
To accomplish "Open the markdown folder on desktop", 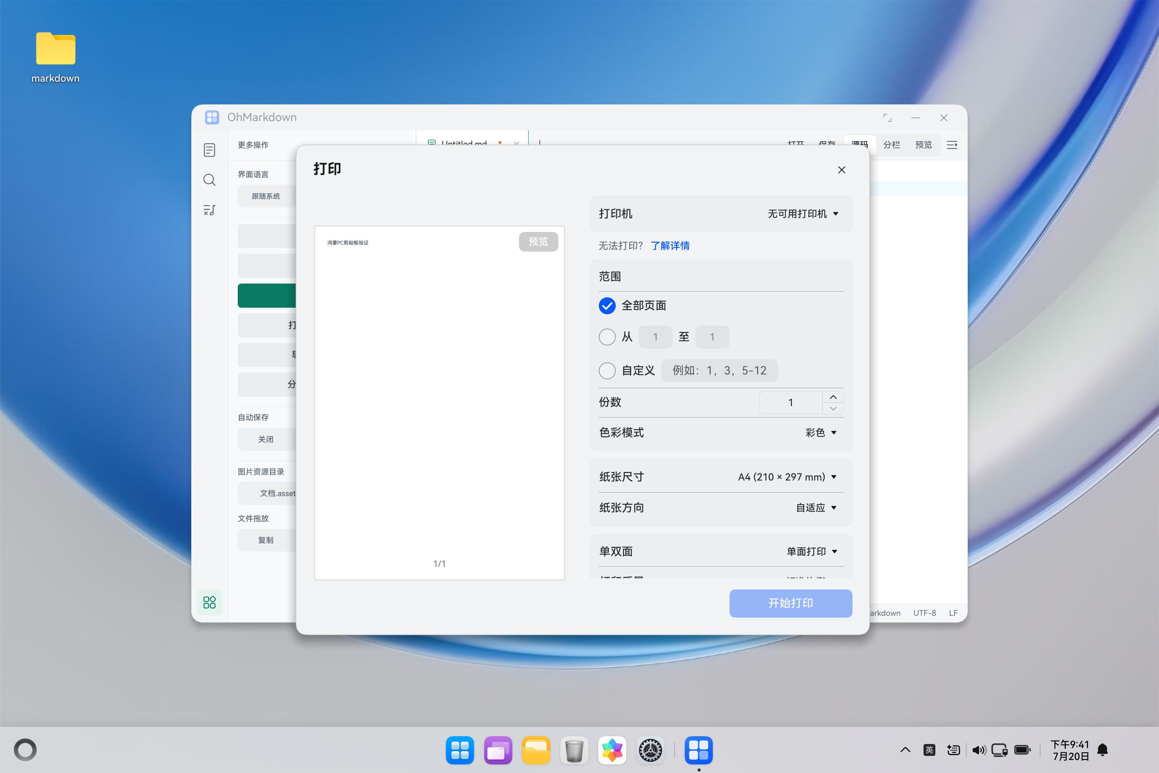I will [x=56, y=58].
